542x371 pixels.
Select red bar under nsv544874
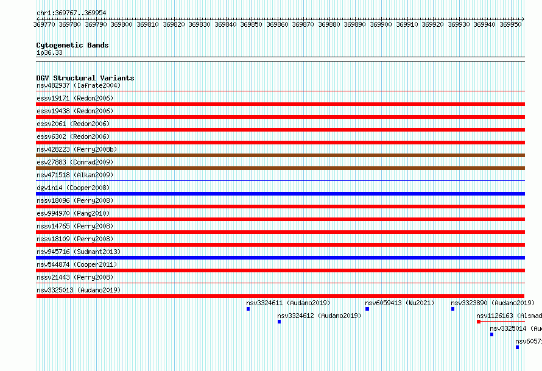tap(280, 270)
